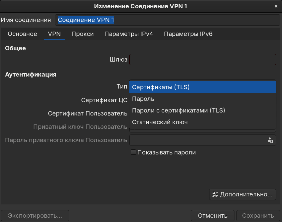Open the Параметры IPv6 tab

click(x=188, y=34)
